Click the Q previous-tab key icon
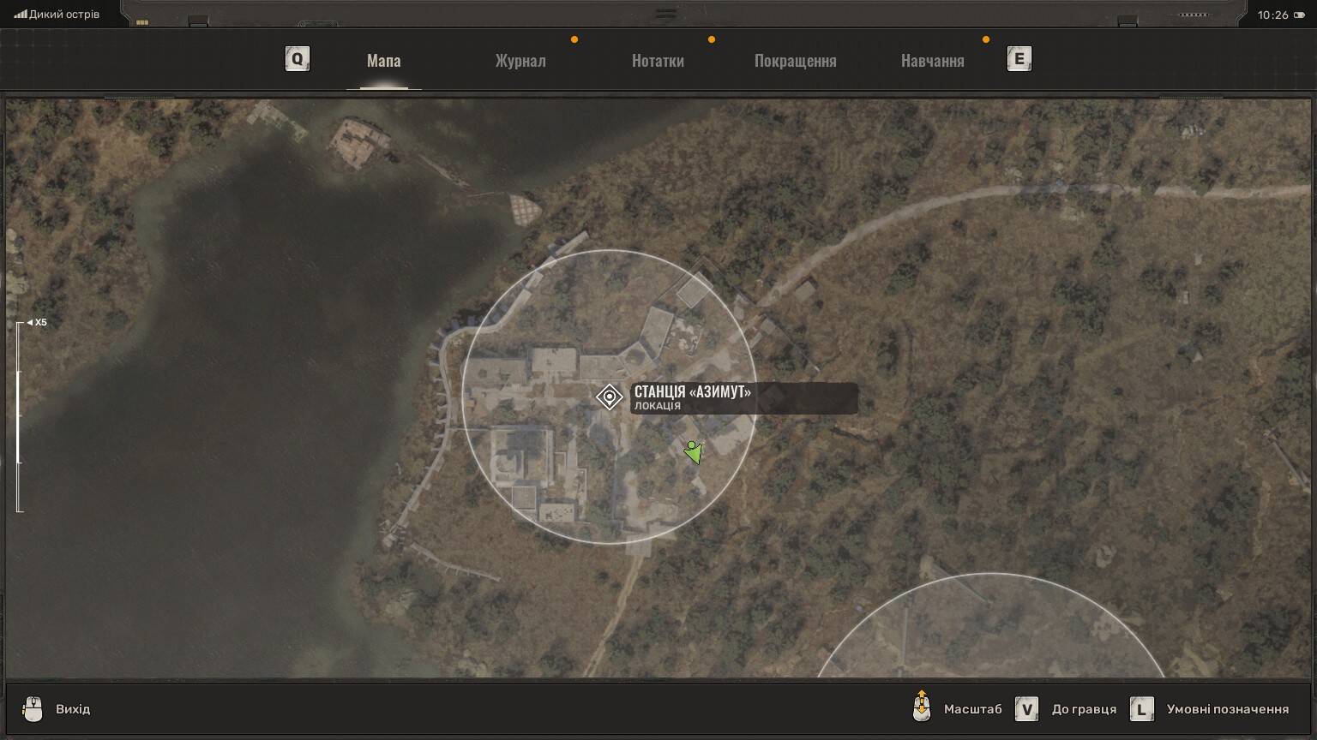The height and width of the screenshot is (740, 1317). click(297, 59)
